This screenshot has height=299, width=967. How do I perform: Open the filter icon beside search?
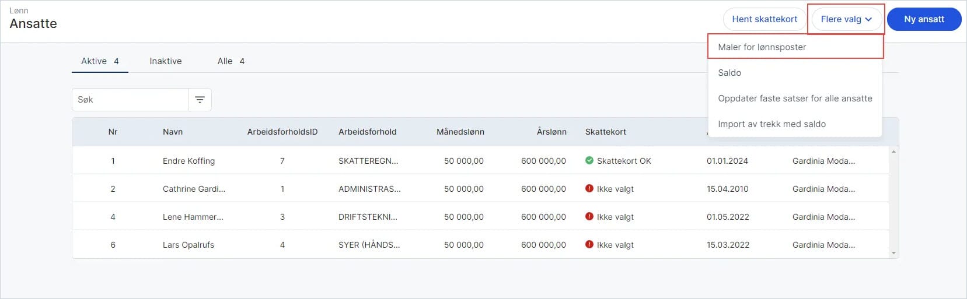(x=200, y=100)
